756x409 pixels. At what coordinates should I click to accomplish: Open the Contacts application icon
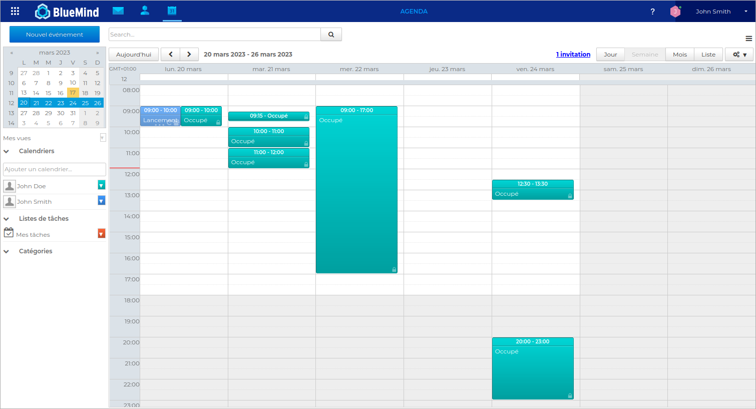point(145,11)
